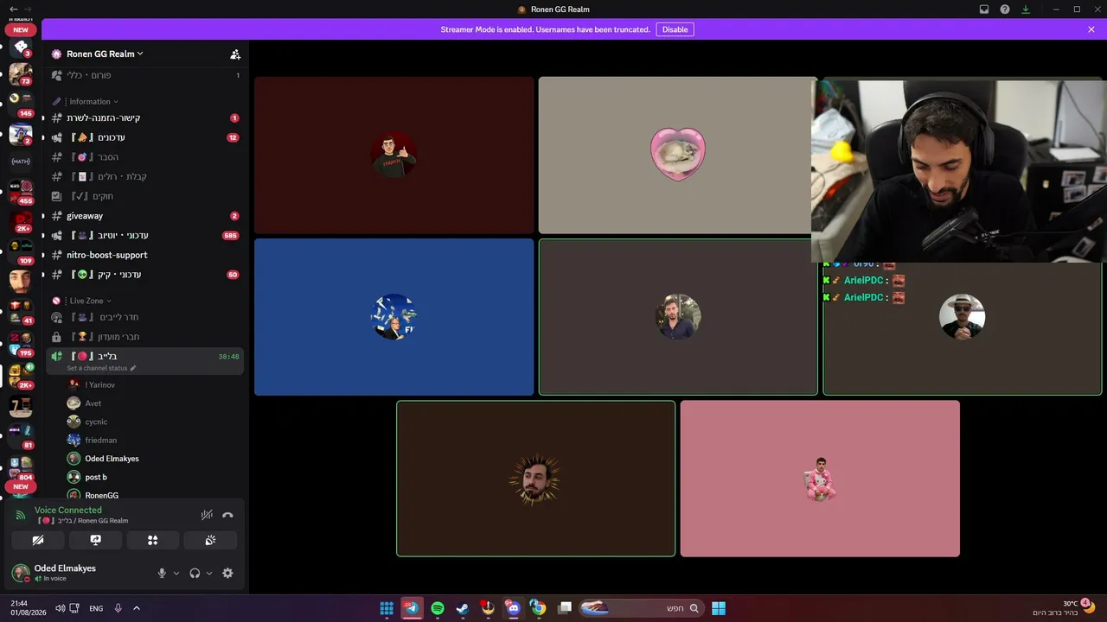Set a channel status

point(101,368)
